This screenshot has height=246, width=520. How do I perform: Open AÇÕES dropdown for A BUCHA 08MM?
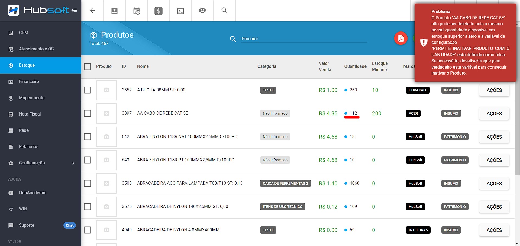[494, 90]
